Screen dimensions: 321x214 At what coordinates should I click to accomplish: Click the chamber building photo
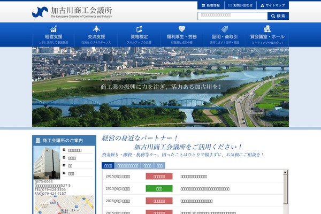[x=47, y=163]
